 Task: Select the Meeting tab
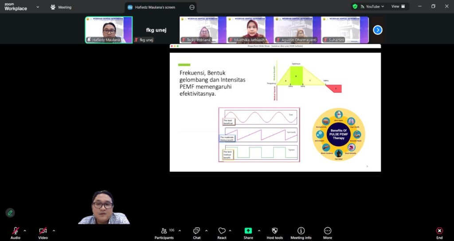click(61, 7)
